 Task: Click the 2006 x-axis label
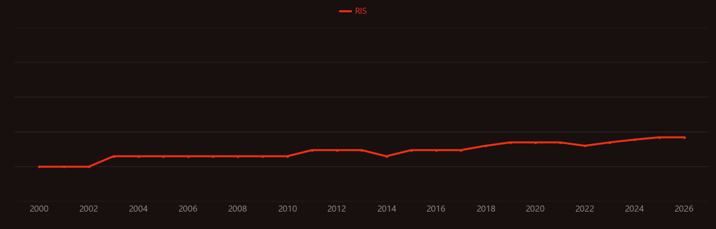pos(188,209)
